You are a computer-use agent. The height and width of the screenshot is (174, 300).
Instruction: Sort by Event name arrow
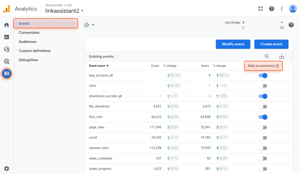[x=107, y=66]
